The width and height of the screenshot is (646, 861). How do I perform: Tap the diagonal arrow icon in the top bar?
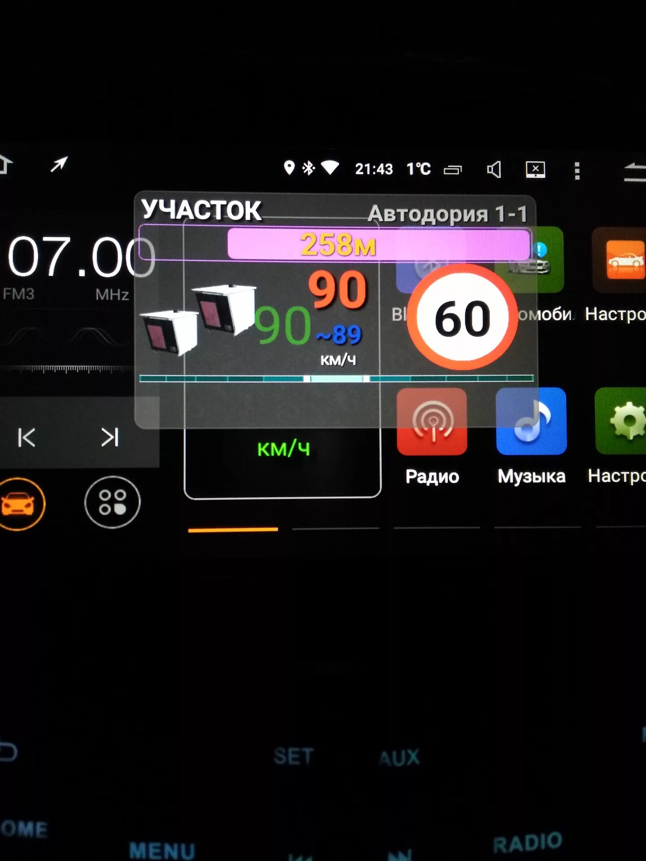(59, 164)
